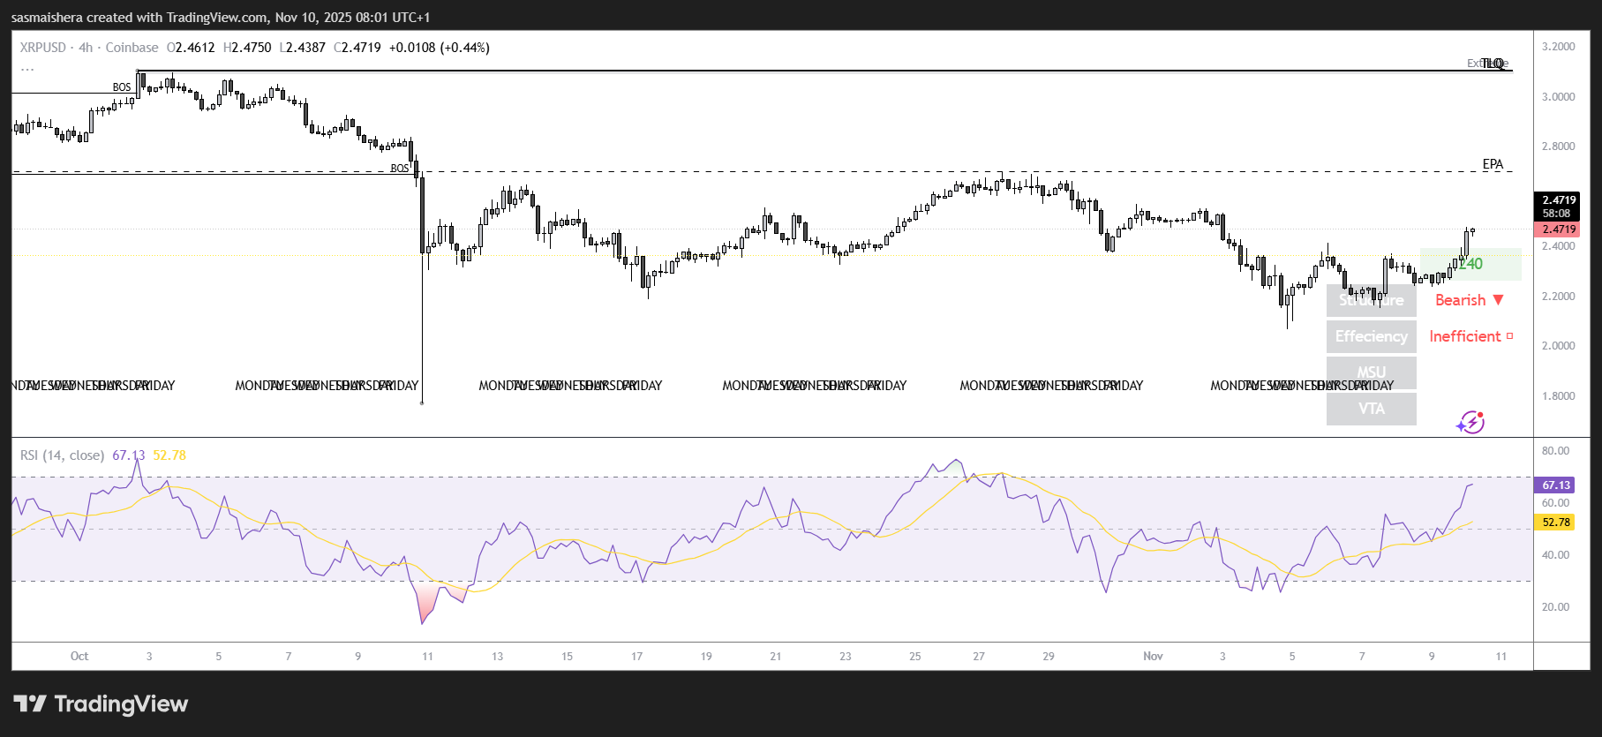The image size is (1602, 737).
Task: Click the black 2.4719 current price tag
Action: click(x=1559, y=207)
